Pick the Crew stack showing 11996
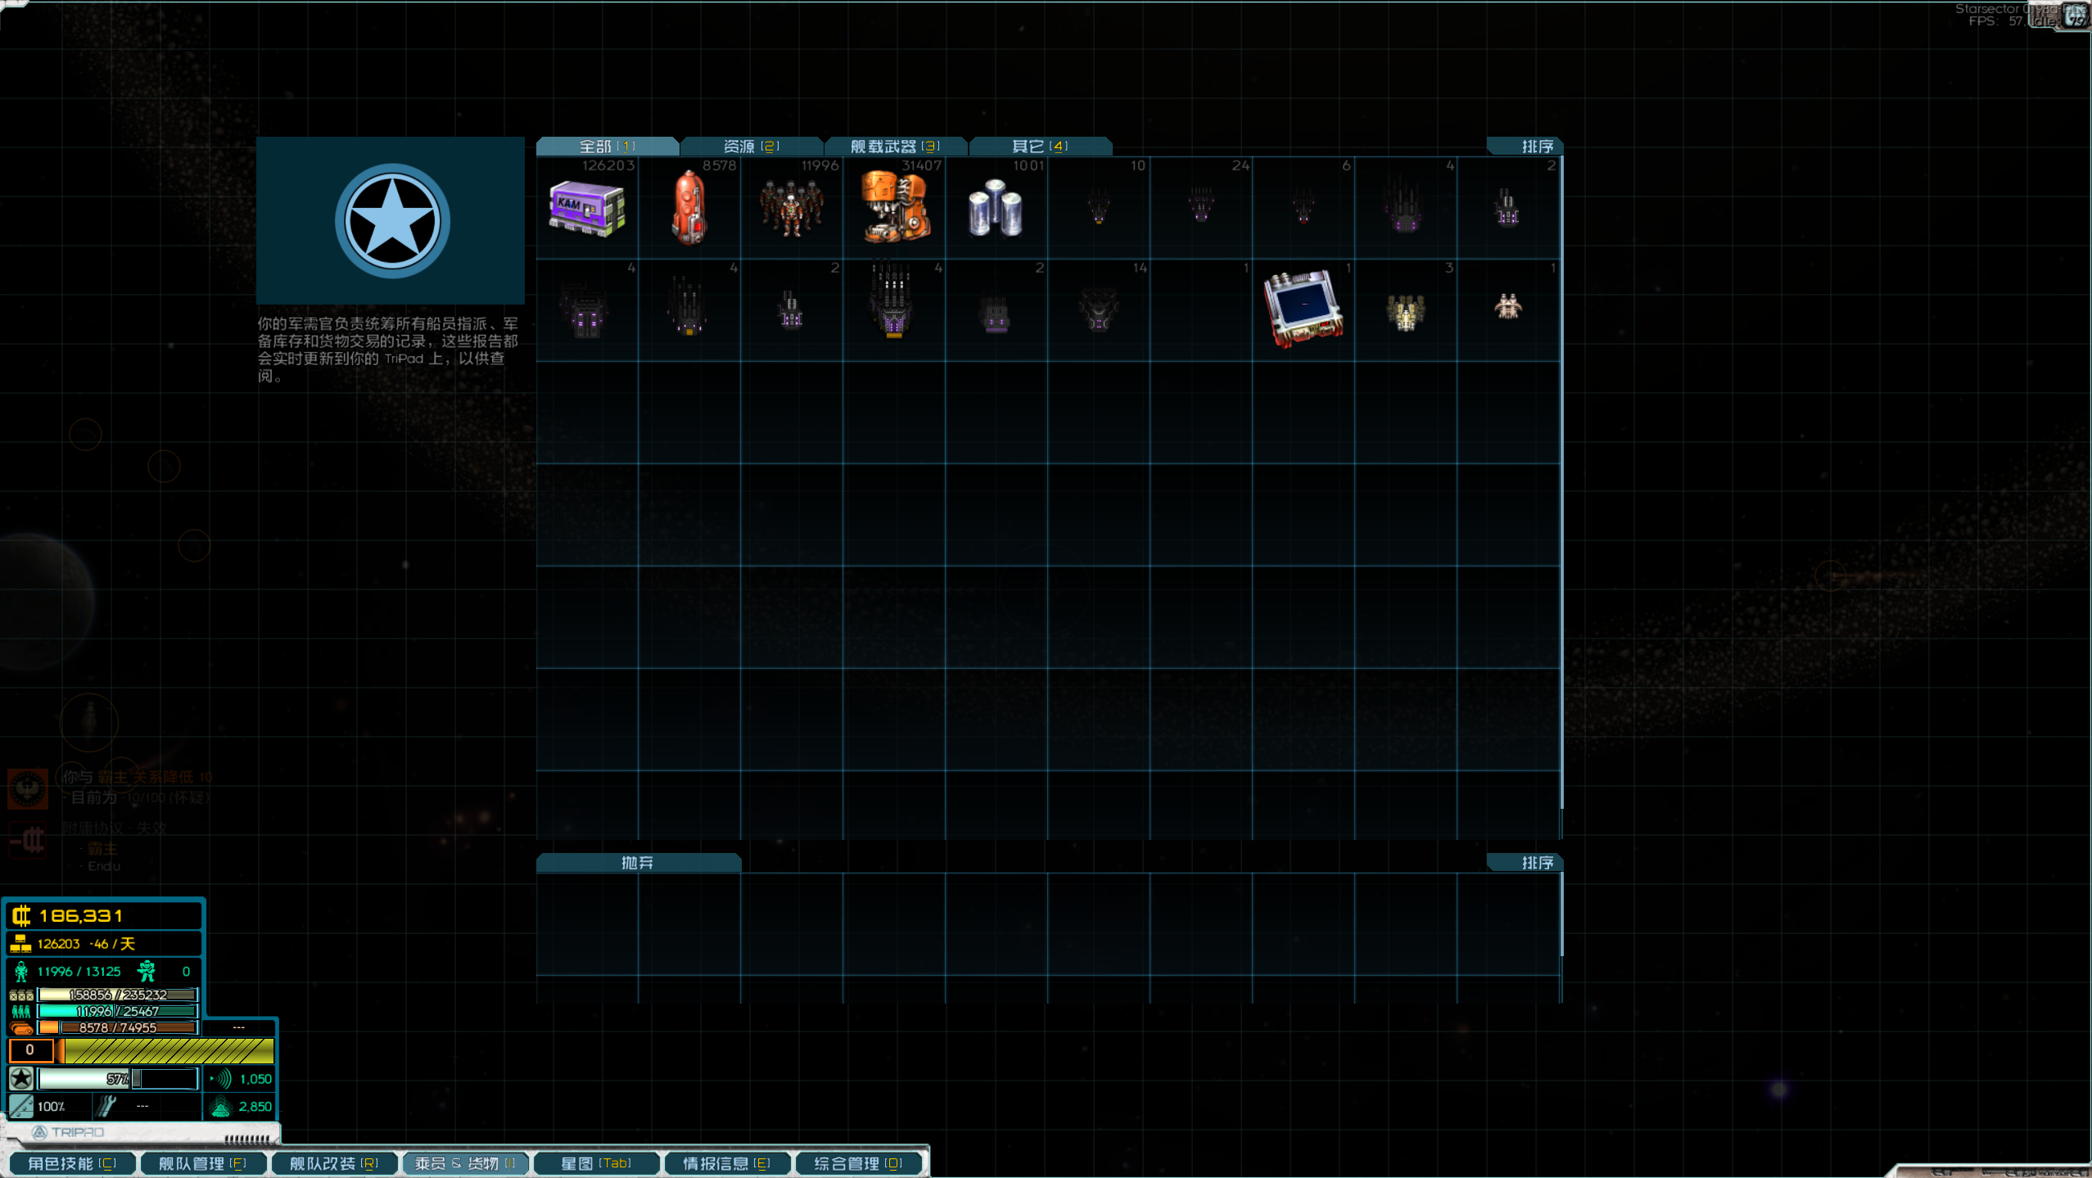Image resolution: width=2092 pixels, height=1178 pixels. point(792,208)
